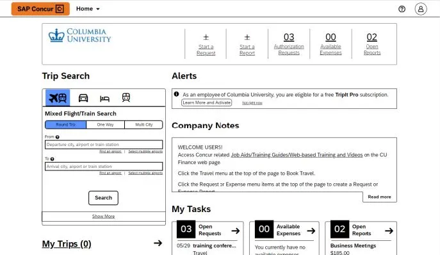Open the Home dropdown menu
This screenshot has height=255, width=440.
pos(88,9)
